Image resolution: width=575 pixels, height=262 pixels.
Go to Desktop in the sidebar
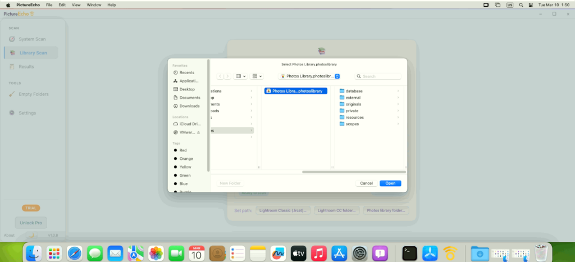coord(186,89)
